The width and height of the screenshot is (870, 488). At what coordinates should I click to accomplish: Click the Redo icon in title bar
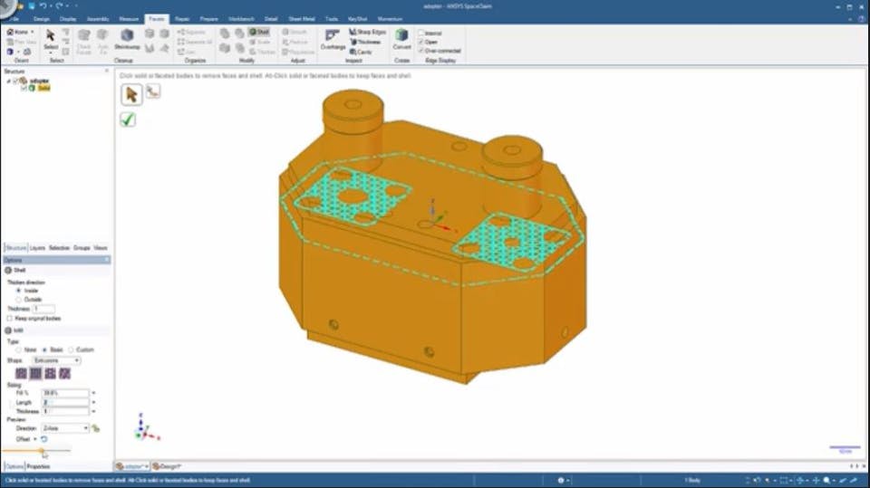point(59,6)
